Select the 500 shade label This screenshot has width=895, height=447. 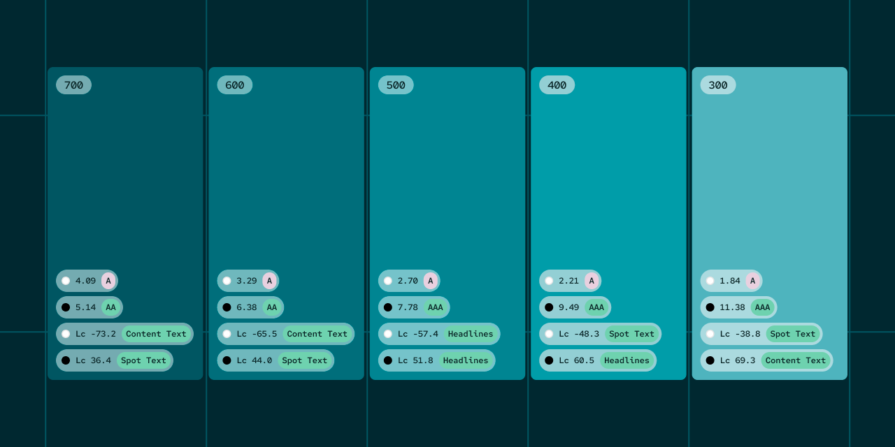396,85
